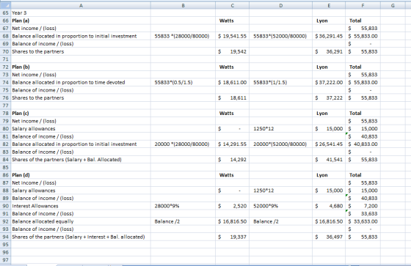411x266 pixels.
Task: Select row 78 header
Action: 6,113
